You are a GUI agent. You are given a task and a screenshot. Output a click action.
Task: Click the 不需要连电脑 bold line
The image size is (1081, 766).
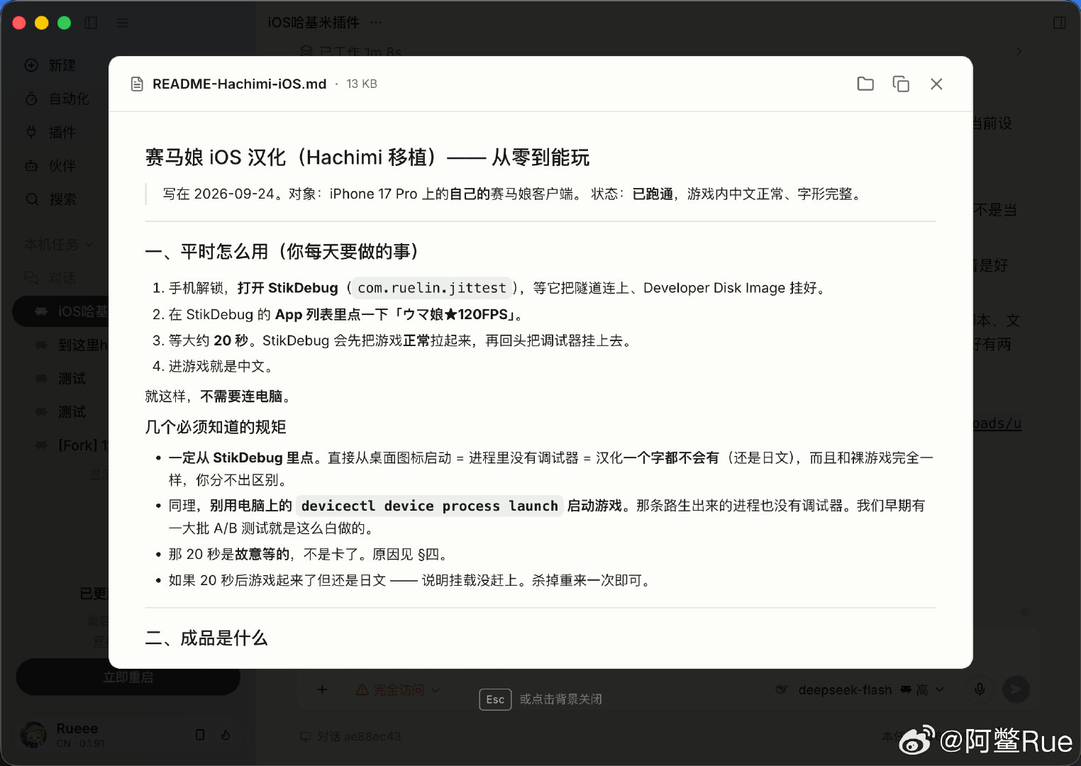(241, 396)
